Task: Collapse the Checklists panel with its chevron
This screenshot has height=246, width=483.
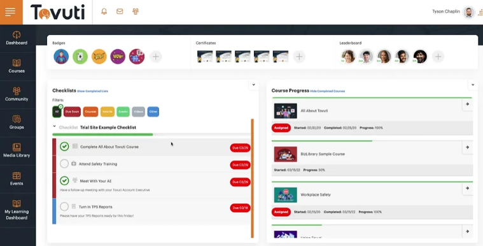Action: (x=253, y=85)
